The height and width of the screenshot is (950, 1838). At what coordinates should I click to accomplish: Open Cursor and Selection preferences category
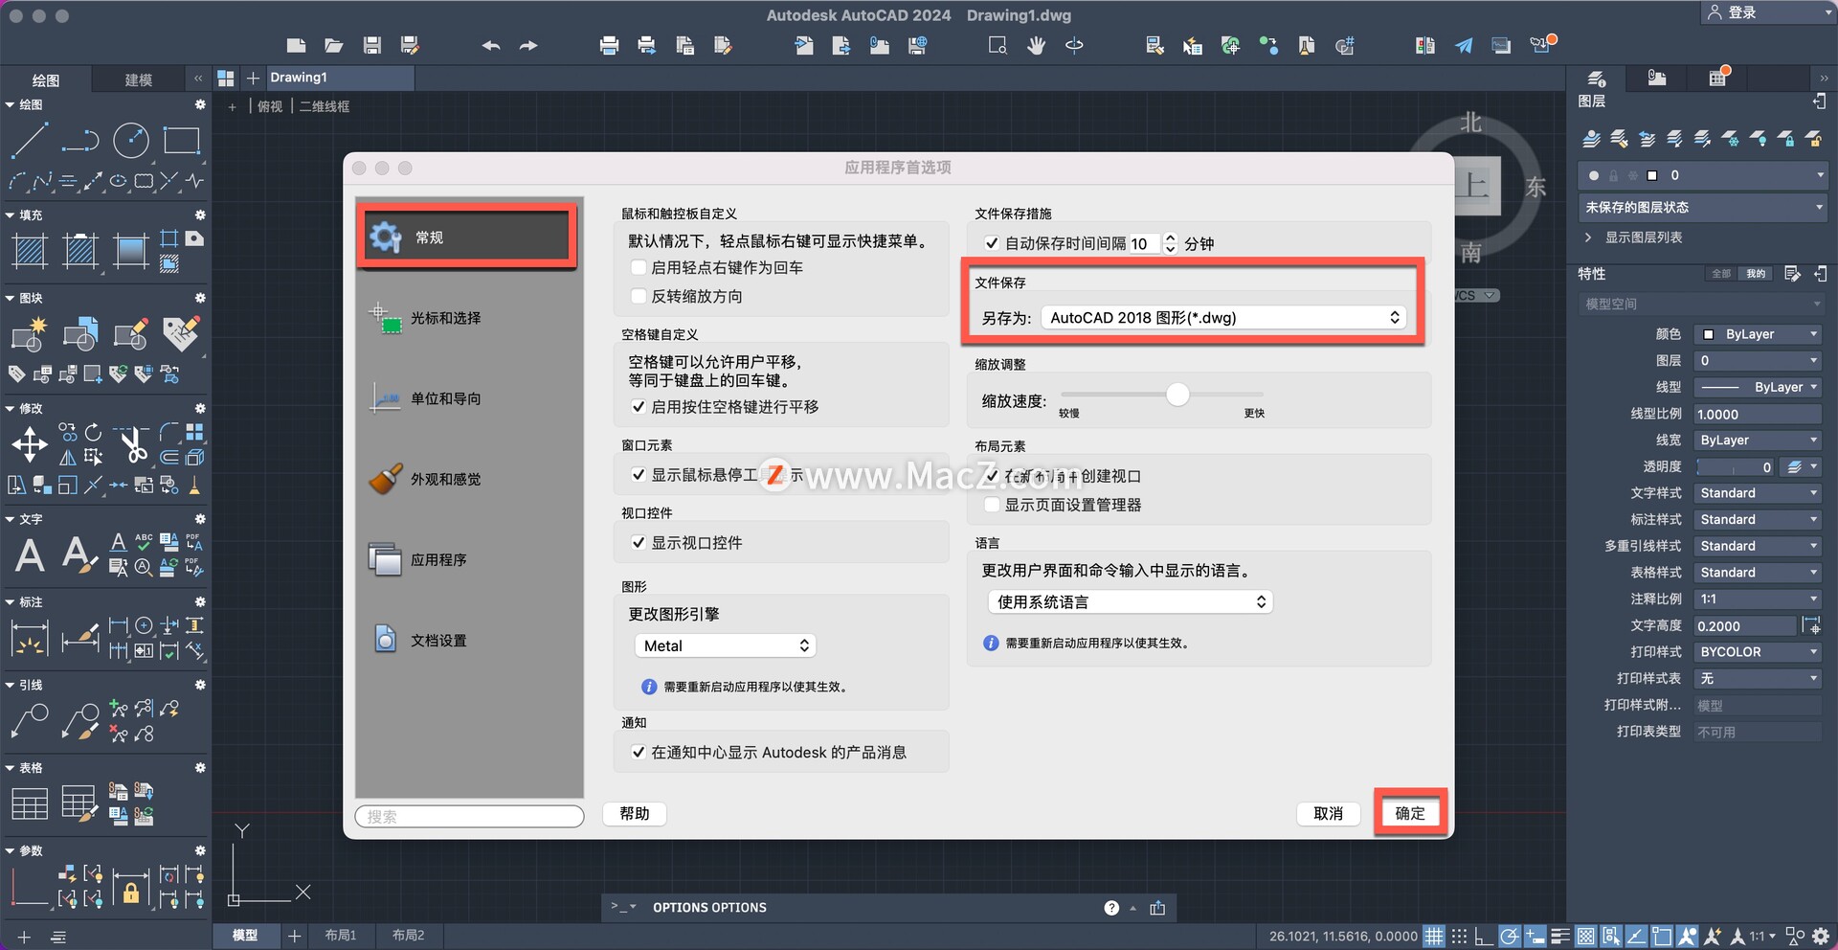(468, 318)
